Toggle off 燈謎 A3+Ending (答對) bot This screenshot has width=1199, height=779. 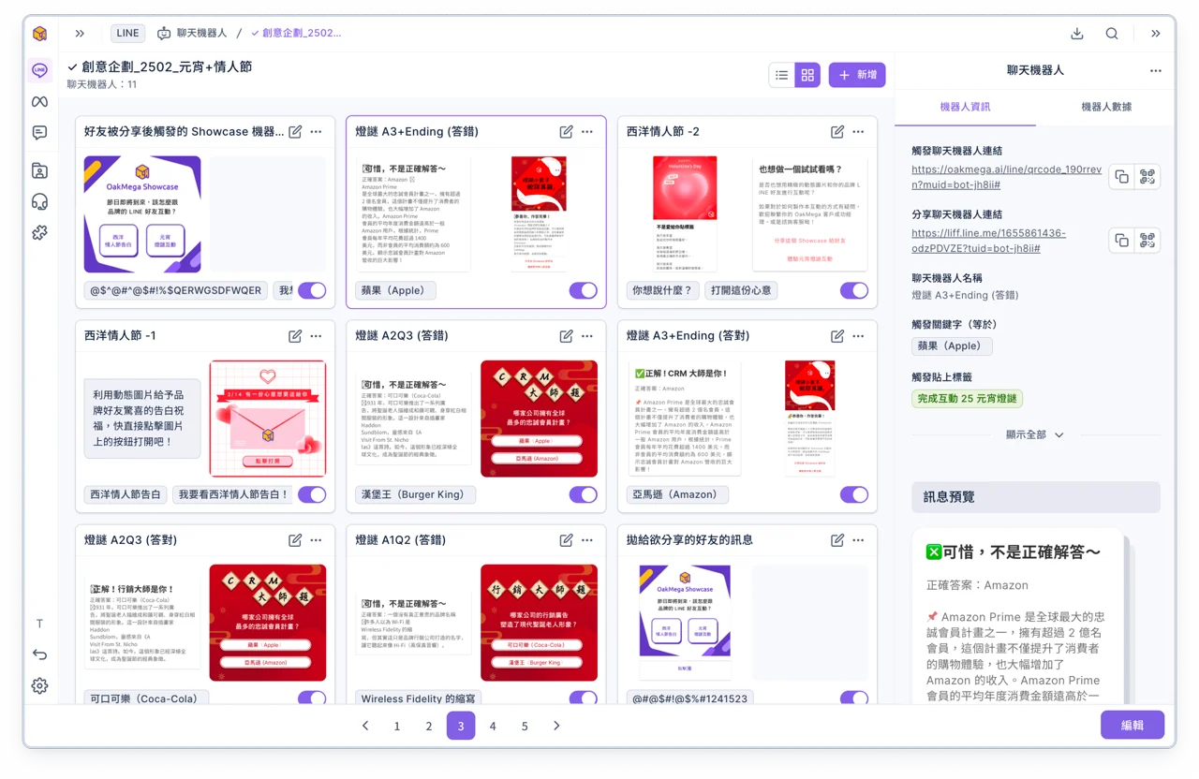point(853,494)
